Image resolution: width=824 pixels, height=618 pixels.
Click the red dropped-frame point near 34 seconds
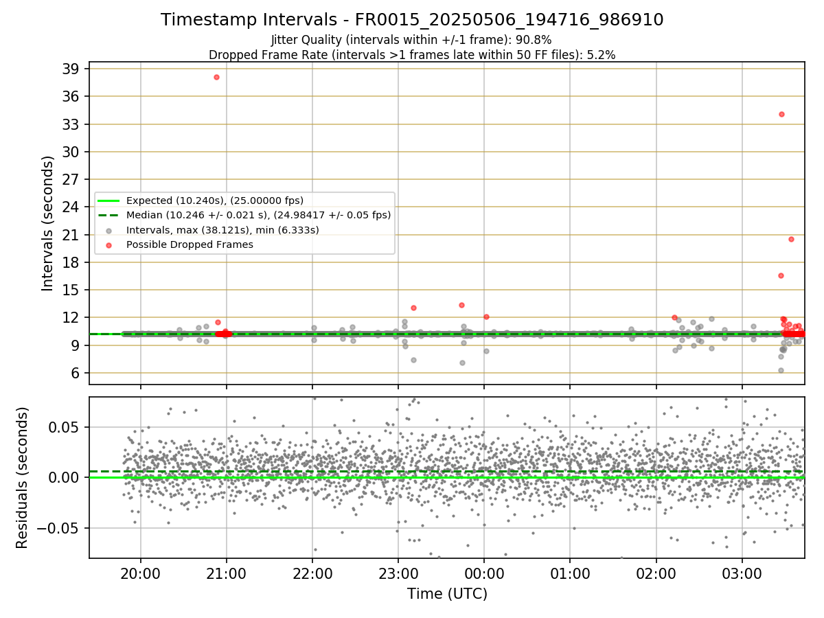(781, 114)
